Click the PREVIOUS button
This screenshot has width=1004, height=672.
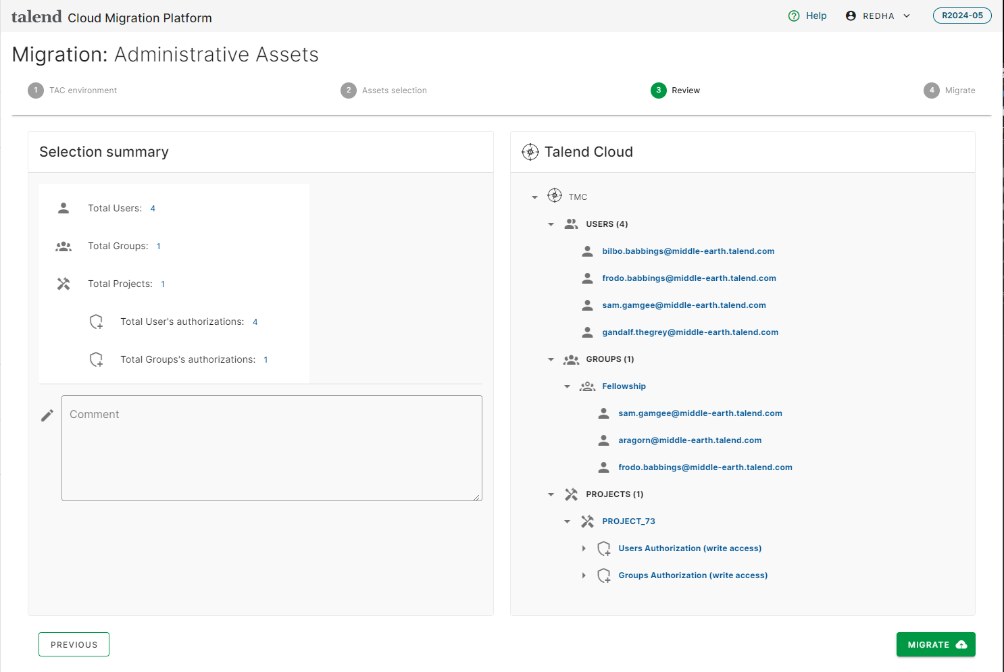click(x=74, y=644)
